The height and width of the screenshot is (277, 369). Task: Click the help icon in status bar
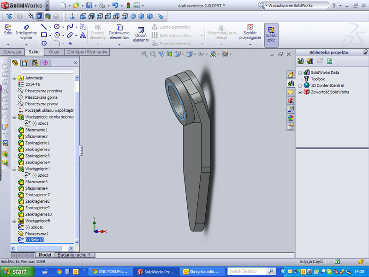point(338,261)
